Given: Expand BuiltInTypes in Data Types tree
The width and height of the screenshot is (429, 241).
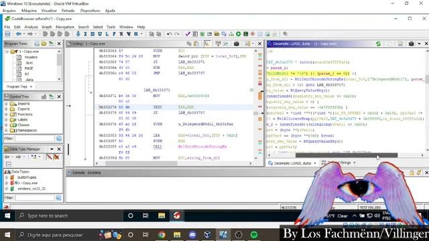Looking at the screenshot, I should point(7,177).
